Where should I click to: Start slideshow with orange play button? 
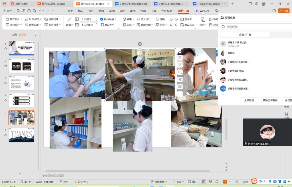pos(225,182)
